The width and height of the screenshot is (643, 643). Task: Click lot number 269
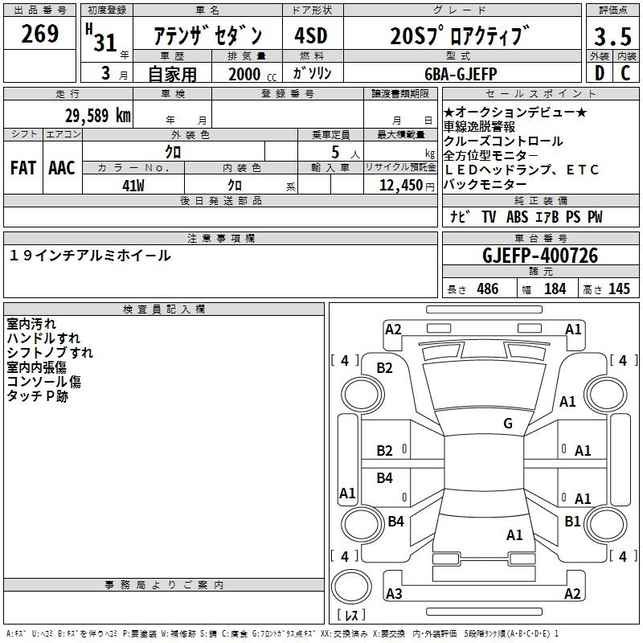coord(39,34)
